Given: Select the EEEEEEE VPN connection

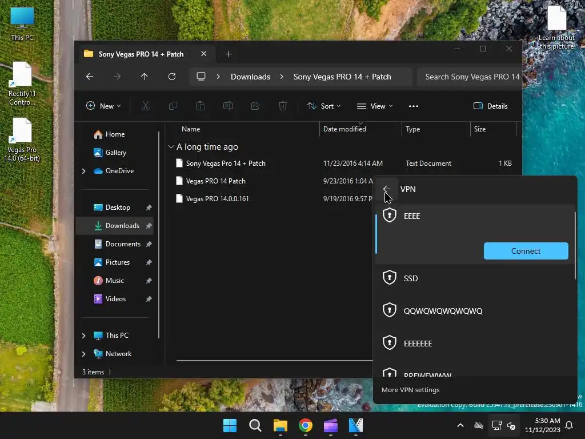Looking at the screenshot, I should pos(475,343).
